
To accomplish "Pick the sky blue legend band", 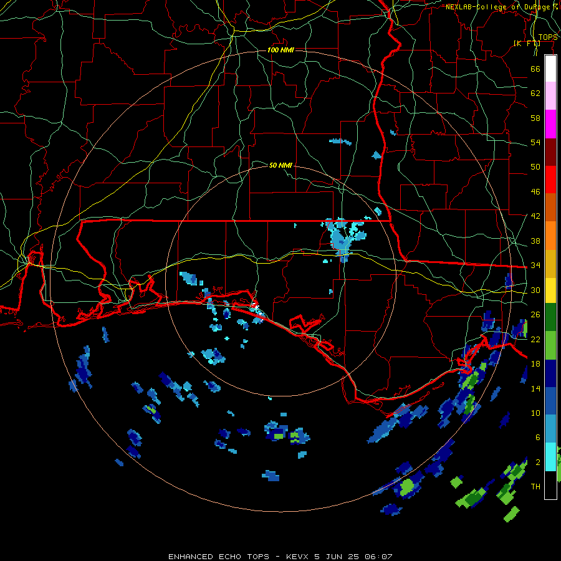I will pos(550,429).
